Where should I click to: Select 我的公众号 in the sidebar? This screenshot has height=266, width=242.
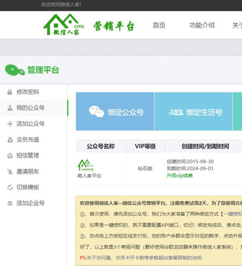(33, 108)
